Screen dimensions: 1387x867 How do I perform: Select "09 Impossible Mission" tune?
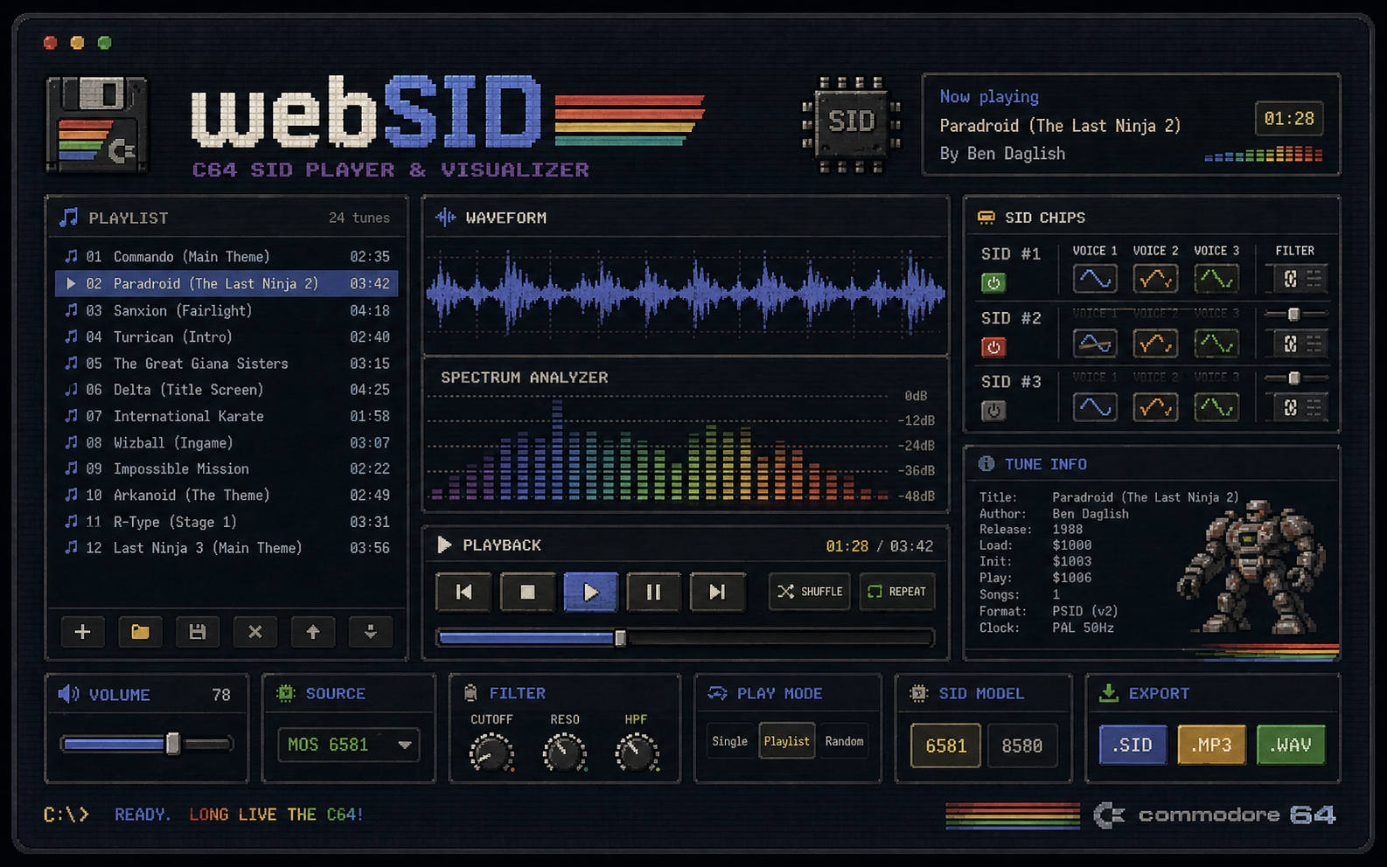pos(227,469)
